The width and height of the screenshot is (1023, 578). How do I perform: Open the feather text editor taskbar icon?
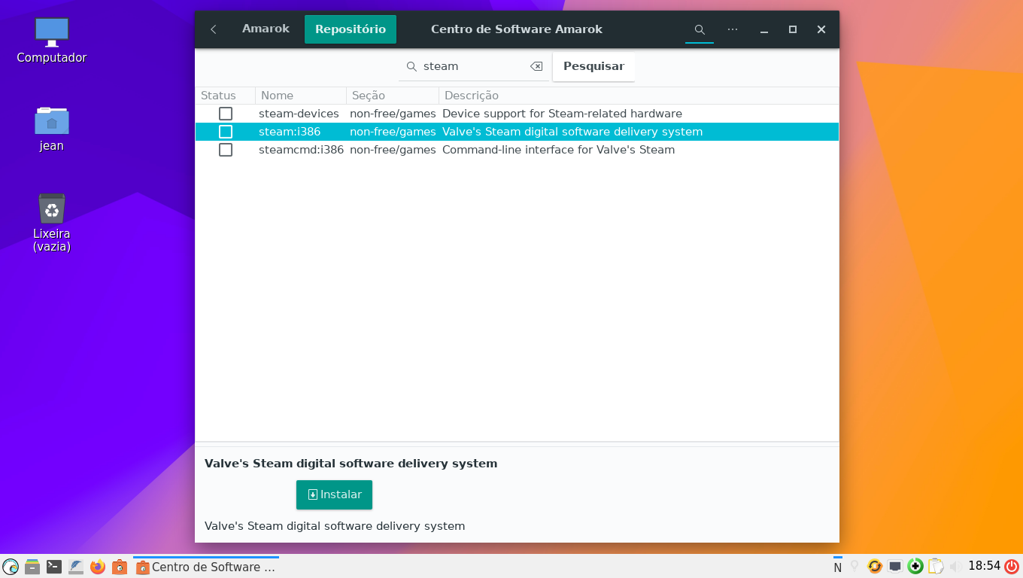click(x=76, y=567)
